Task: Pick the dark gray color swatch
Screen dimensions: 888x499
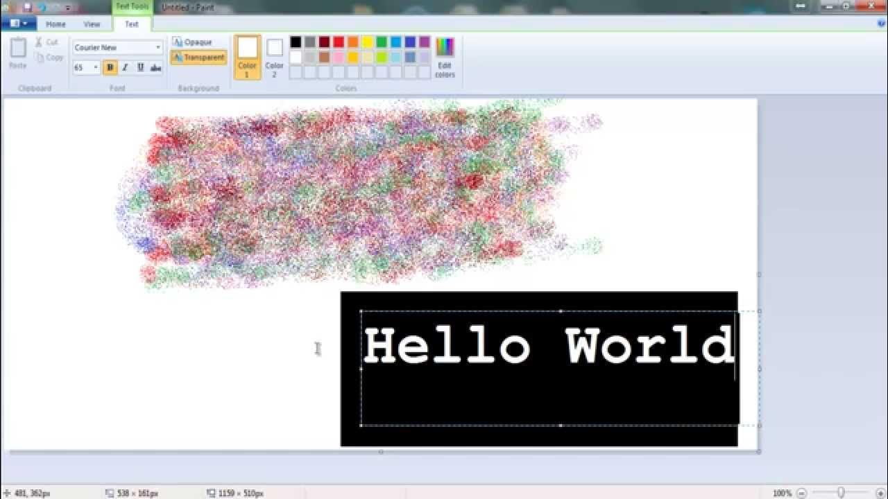Action: (x=310, y=42)
